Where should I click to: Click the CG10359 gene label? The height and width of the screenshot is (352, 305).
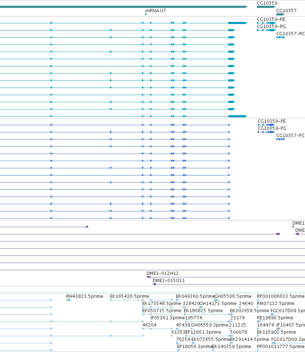(x=267, y=3)
